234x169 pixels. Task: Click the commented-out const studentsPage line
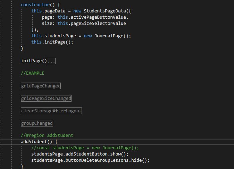85,148
